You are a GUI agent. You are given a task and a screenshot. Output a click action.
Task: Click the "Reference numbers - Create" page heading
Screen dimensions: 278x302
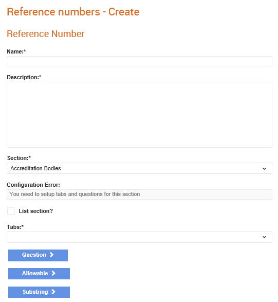[73, 12]
